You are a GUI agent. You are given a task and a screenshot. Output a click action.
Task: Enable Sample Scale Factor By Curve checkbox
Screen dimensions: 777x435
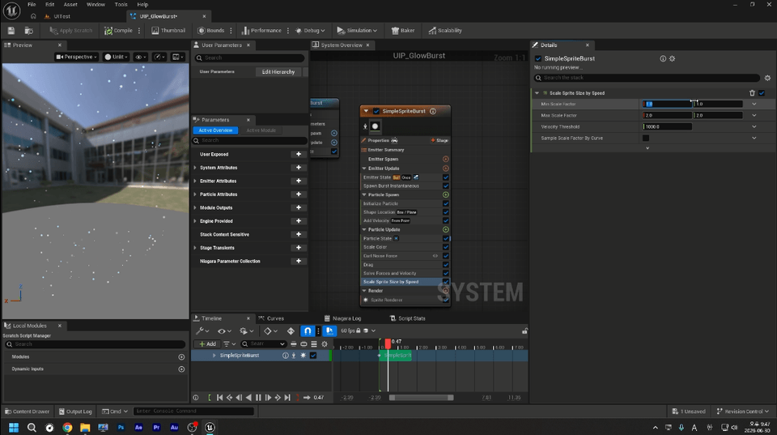click(646, 139)
